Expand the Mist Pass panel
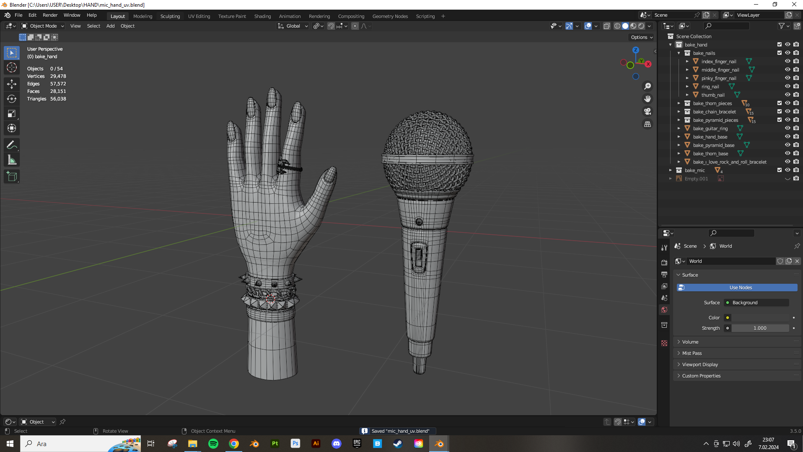 737,353
